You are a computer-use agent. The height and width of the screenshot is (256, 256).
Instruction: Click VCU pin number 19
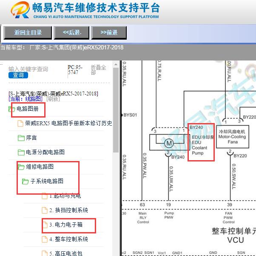pyautogui.click(x=168, y=204)
